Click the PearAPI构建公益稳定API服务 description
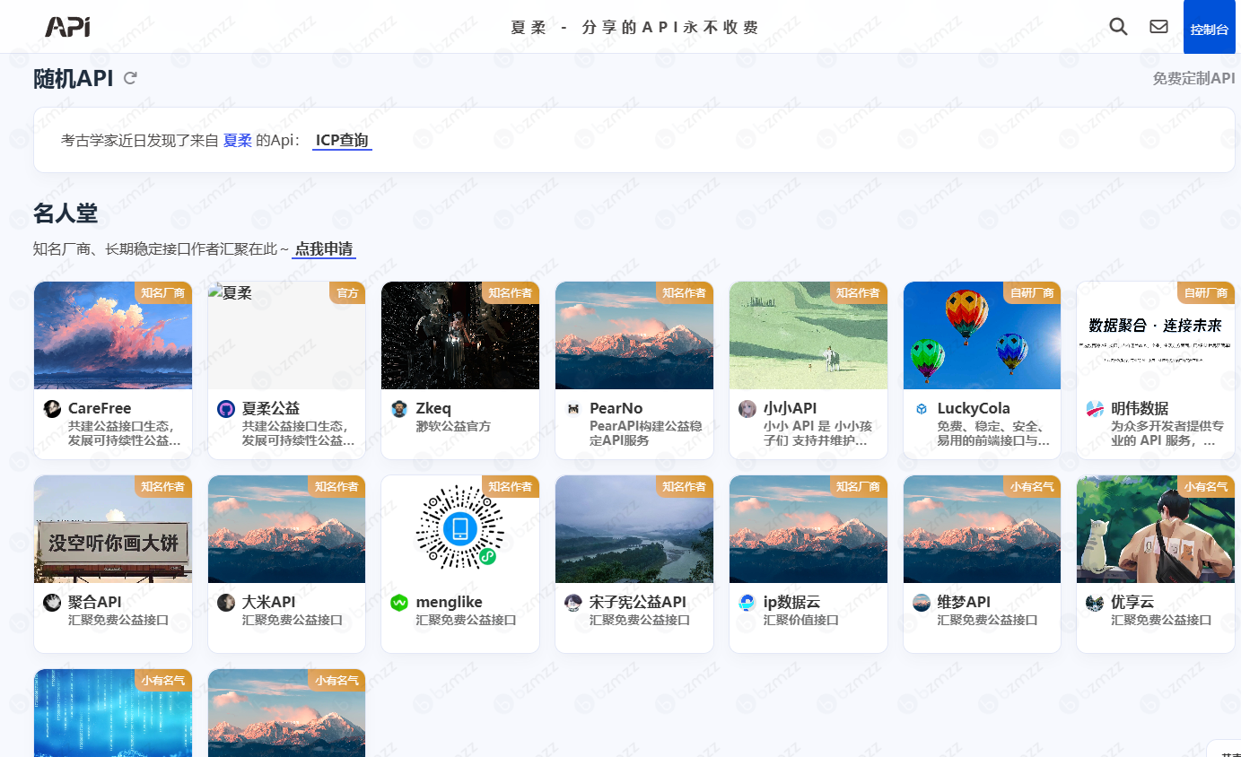Image resolution: width=1241 pixels, height=757 pixels. [646, 433]
